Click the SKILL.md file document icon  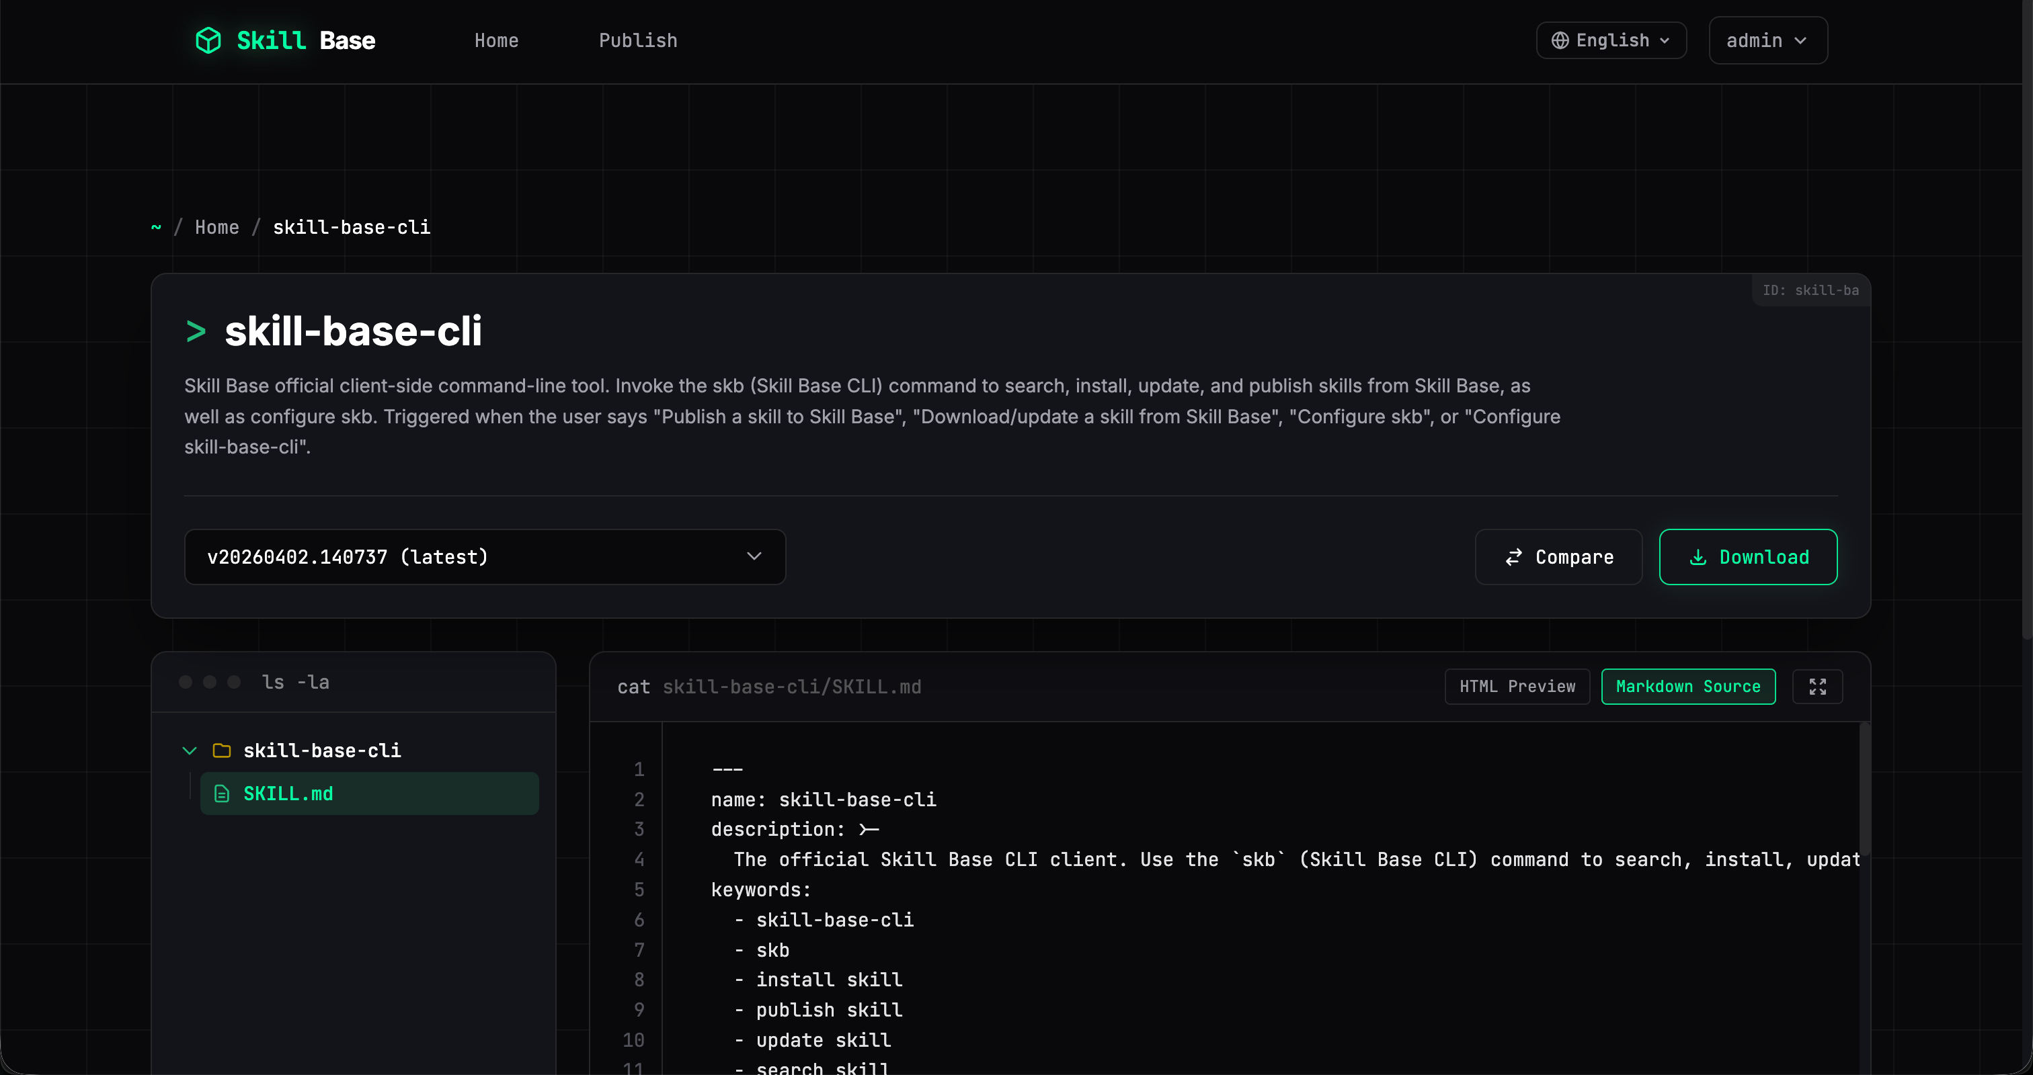tap(222, 793)
